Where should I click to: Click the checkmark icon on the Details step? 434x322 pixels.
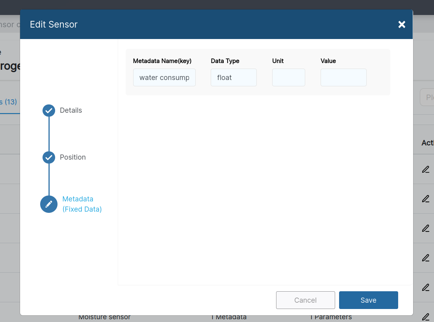pyautogui.click(x=48, y=111)
